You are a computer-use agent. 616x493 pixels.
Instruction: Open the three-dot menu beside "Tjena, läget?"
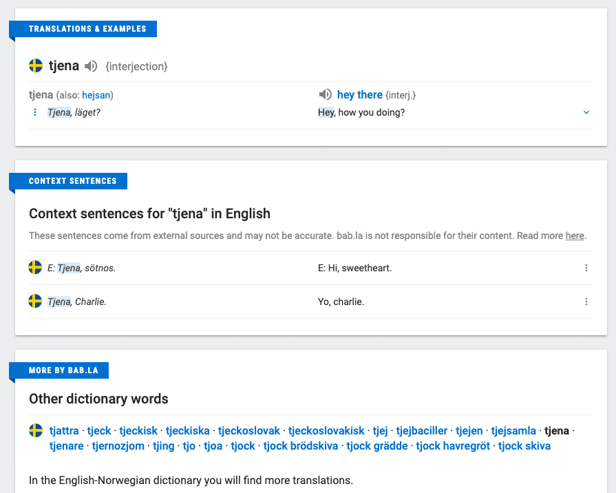(x=34, y=112)
